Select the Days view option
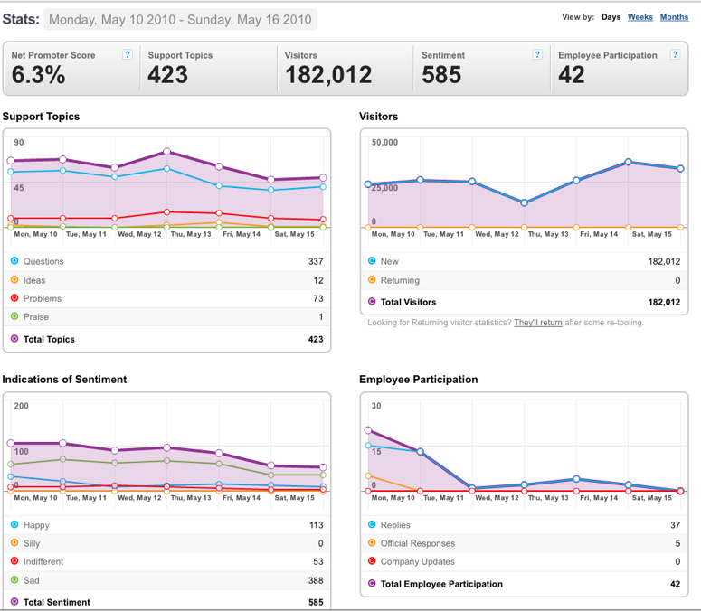This screenshot has width=701, height=611. [x=611, y=17]
